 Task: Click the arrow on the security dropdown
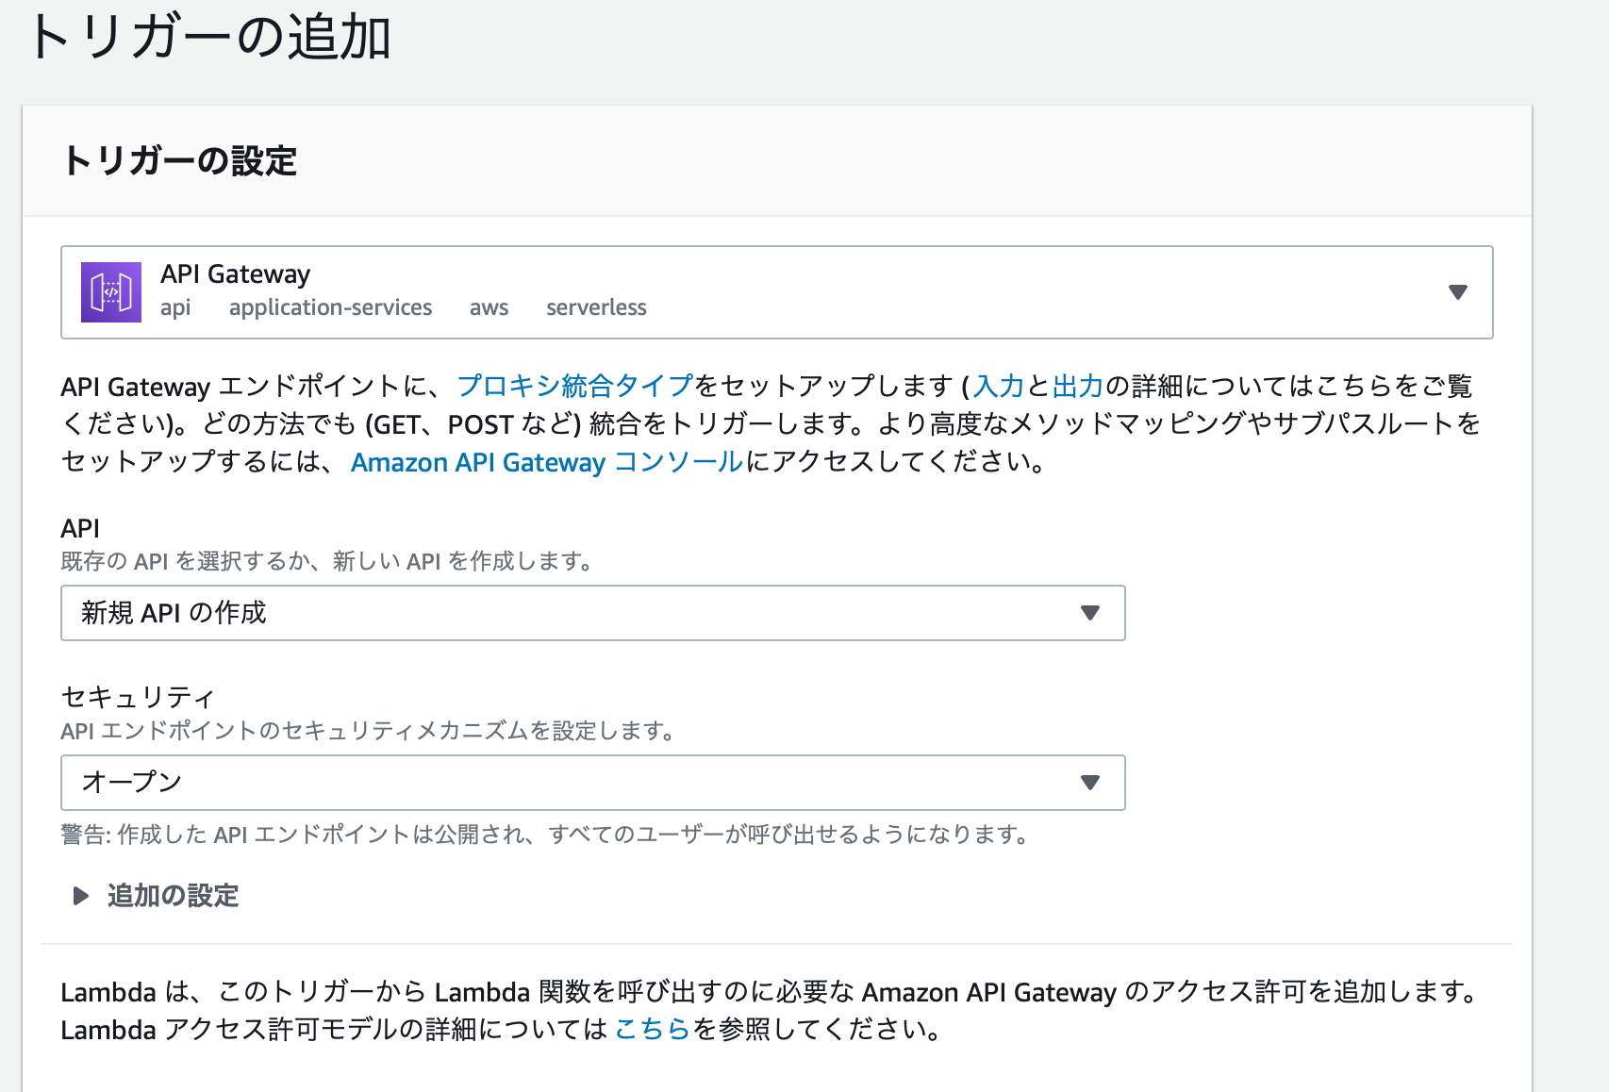pos(1090,783)
